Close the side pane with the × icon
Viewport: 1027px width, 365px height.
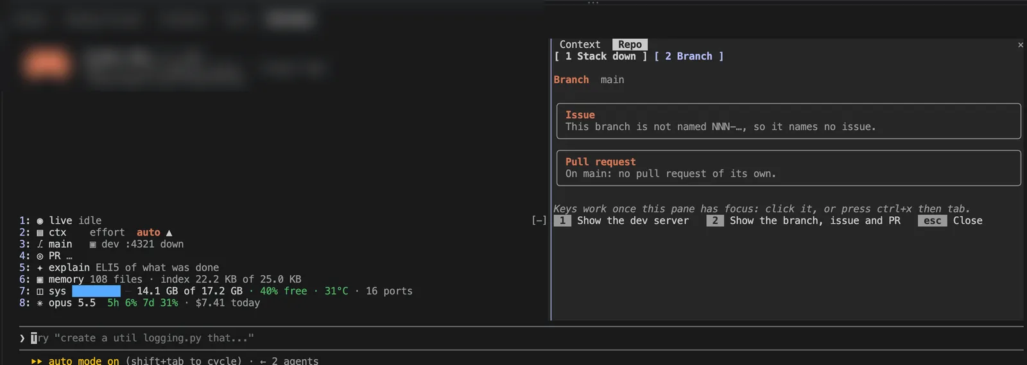point(1021,45)
